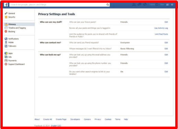Click the 'Who can see your future posts?' text
The image size is (178, 129).
point(83,22)
